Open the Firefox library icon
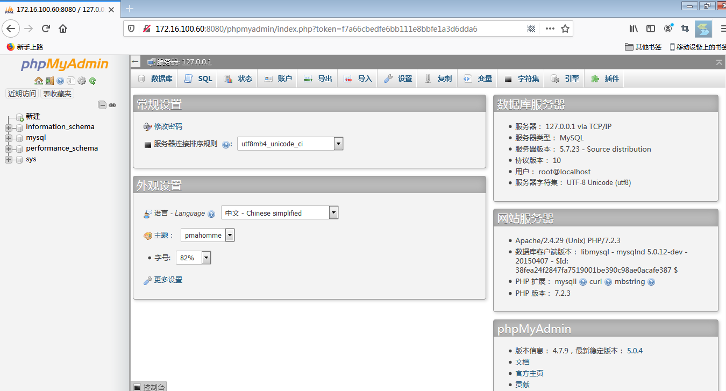726x391 pixels. point(634,29)
